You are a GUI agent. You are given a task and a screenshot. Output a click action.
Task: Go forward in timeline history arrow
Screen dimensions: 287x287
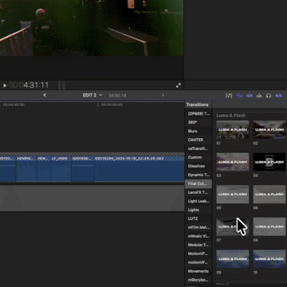(x=163, y=95)
